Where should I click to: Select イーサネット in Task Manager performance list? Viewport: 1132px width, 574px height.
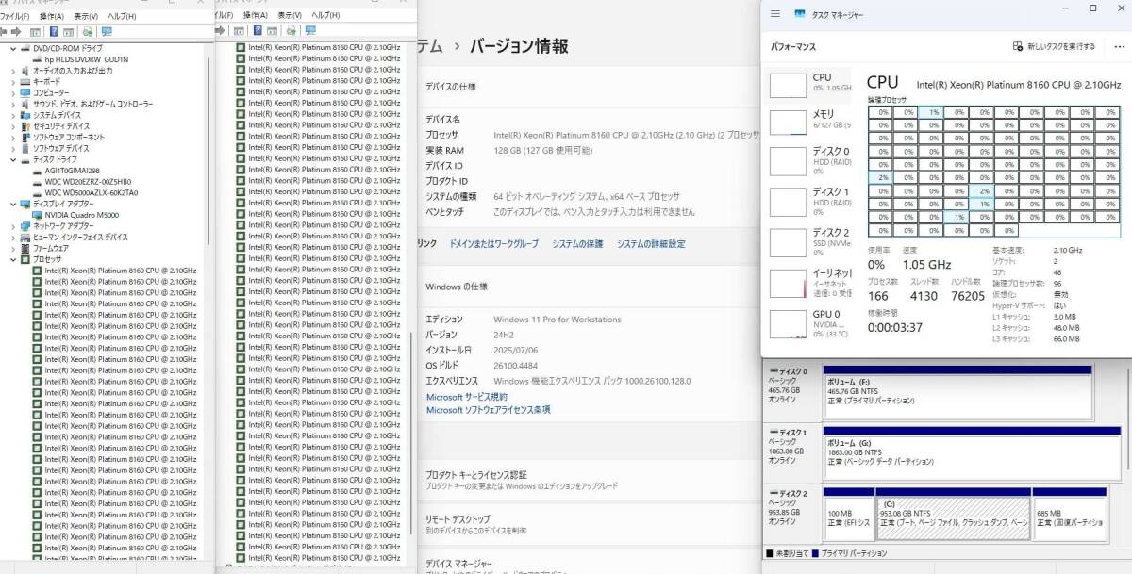click(x=810, y=283)
